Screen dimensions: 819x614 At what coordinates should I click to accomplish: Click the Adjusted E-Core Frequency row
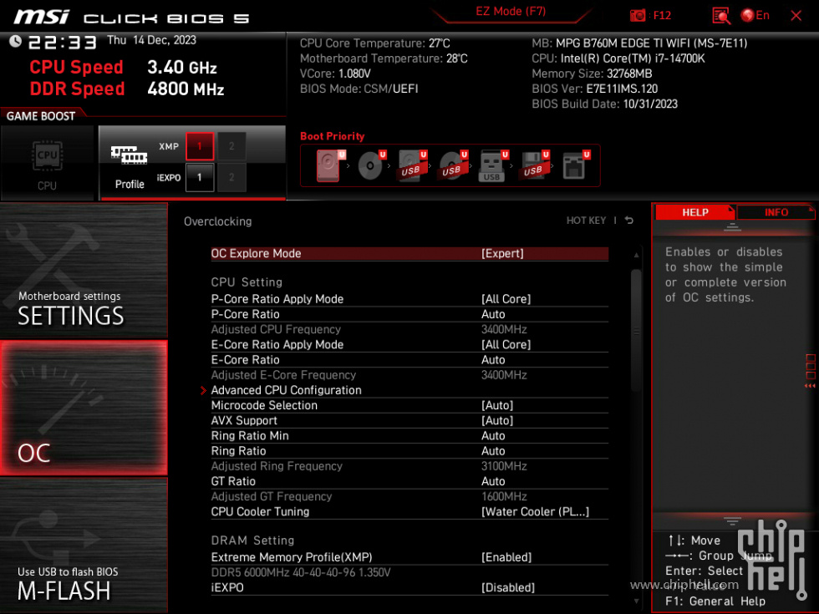(409, 375)
